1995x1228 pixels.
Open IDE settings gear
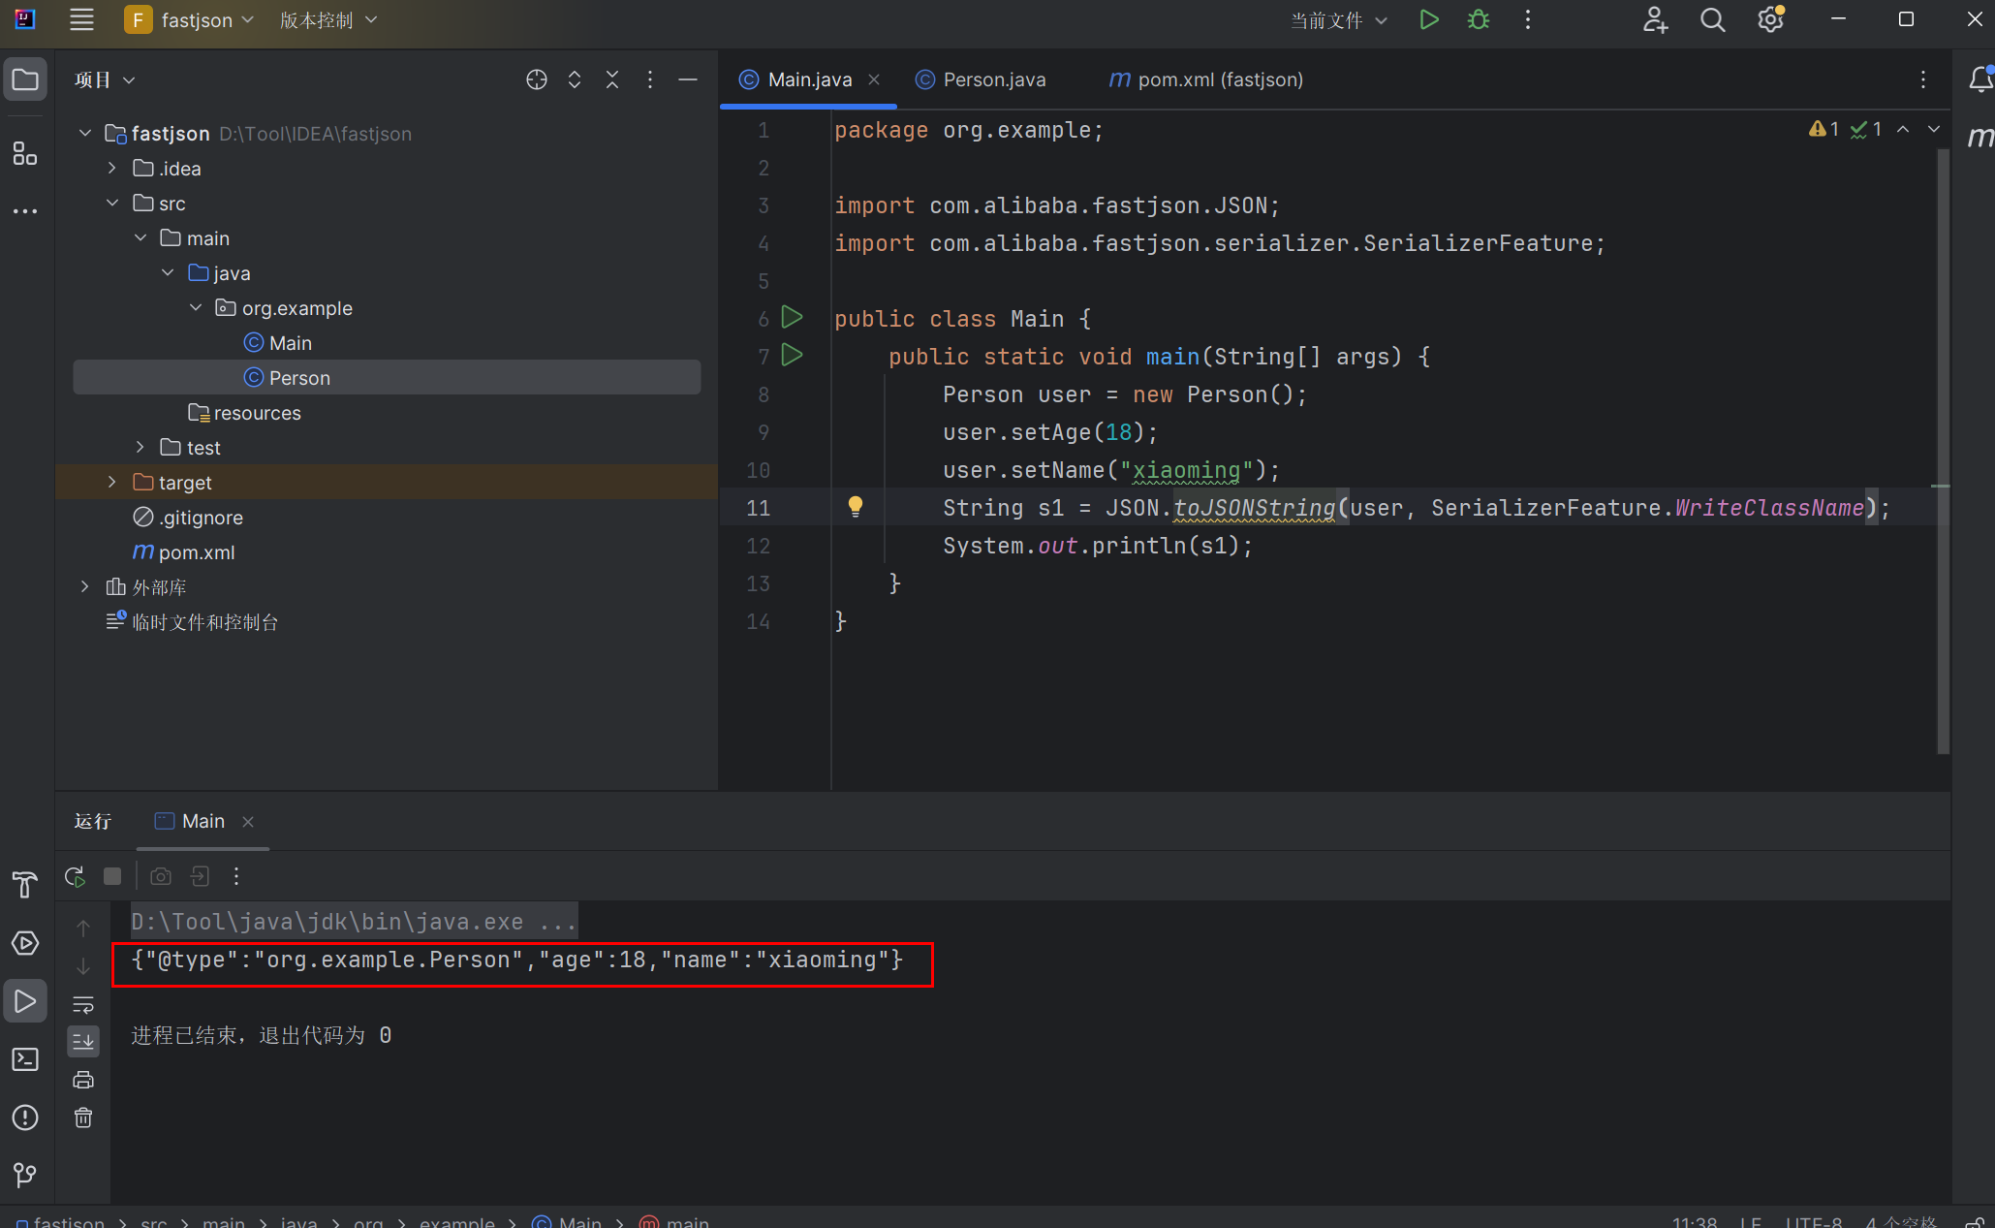coord(1770,19)
